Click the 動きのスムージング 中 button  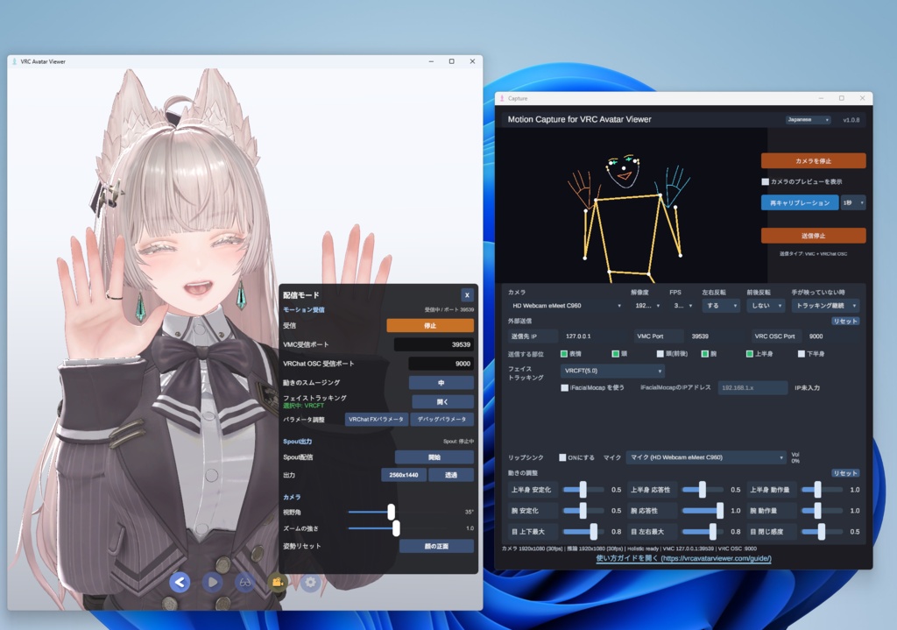[441, 383]
